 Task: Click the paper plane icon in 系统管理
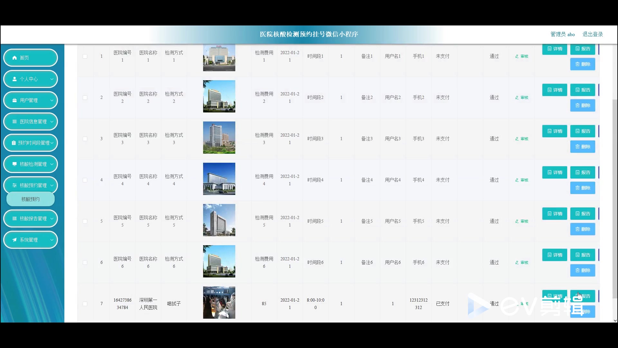tap(14, 240)
